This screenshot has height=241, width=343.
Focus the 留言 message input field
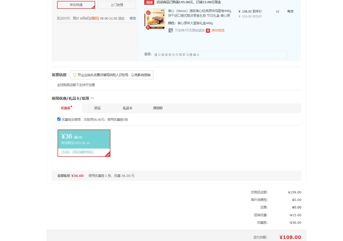[x=220, y=55]
